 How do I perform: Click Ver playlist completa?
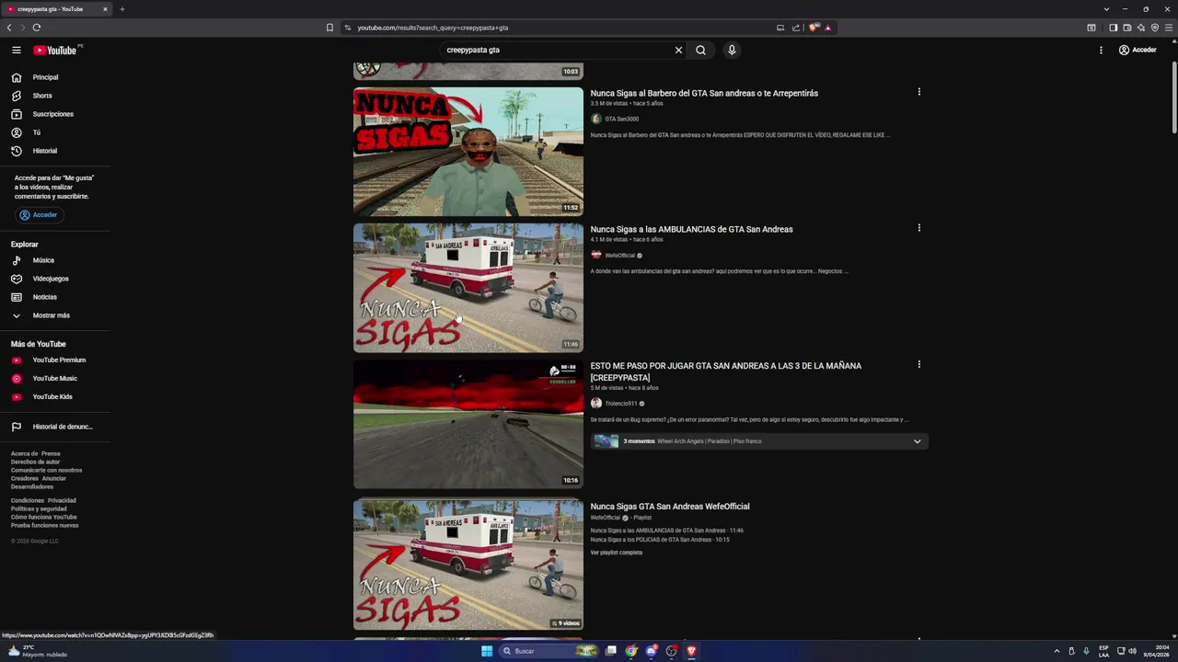click(617, 553)
